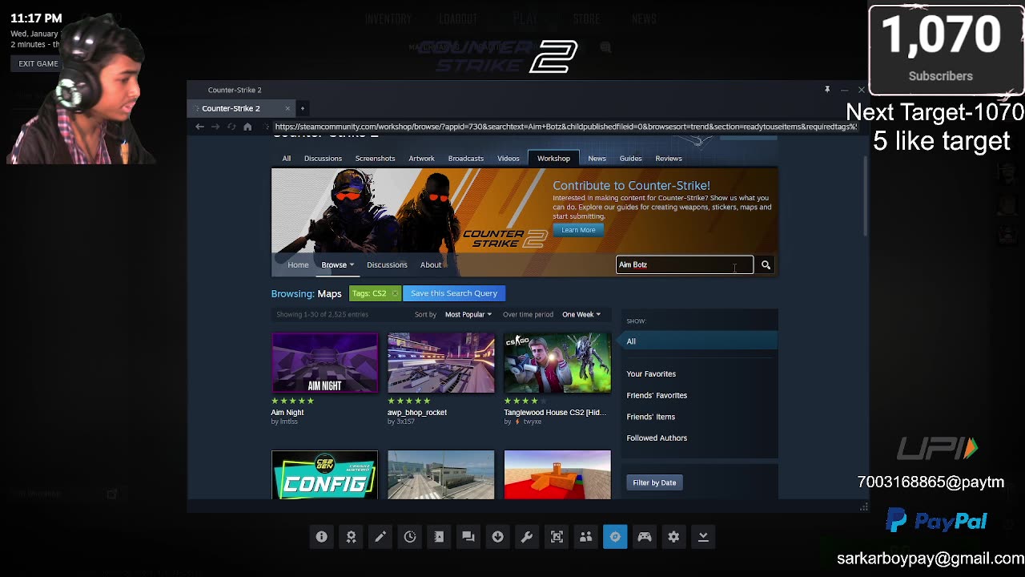
Task: Open workshop Discussions in the sub-navigation
Action: click(x=387, y=264)
